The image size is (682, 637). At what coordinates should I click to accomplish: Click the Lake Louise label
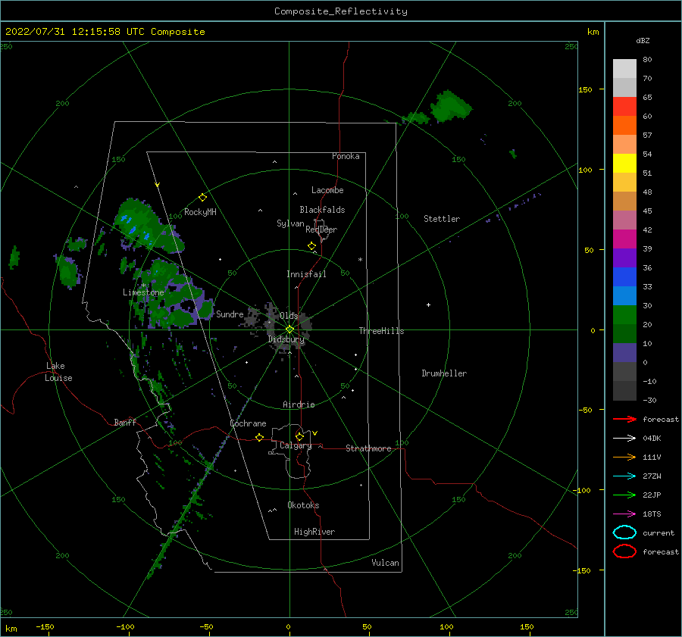[58, 372]
